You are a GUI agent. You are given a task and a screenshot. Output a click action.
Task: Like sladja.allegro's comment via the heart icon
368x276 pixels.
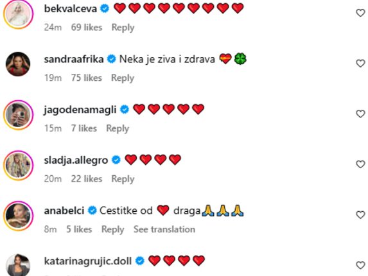coord(360,164)
